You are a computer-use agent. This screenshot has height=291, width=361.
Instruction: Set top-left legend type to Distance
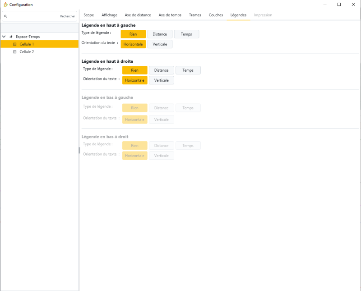click(x=160, y=34)
